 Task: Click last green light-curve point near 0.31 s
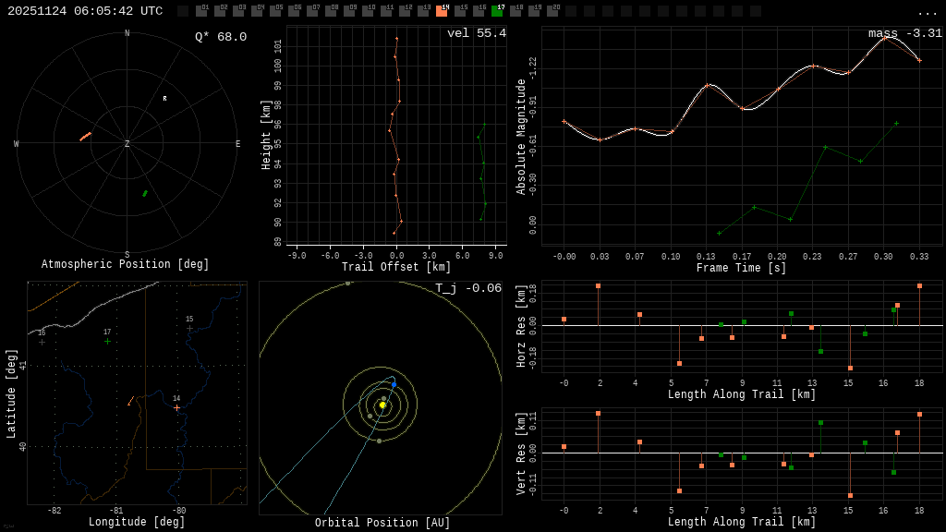tap(896, 124)
